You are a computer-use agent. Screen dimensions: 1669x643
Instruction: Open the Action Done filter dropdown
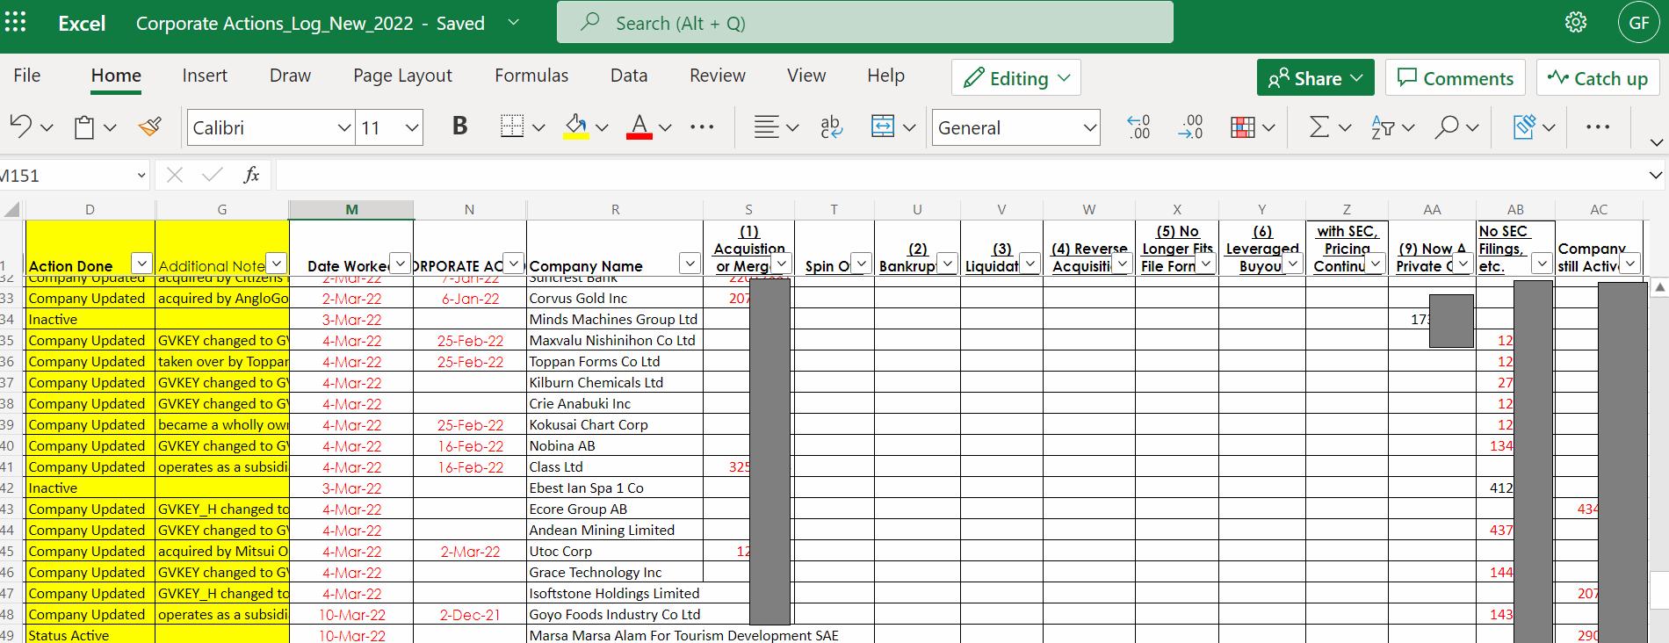(x=141, y=263)
